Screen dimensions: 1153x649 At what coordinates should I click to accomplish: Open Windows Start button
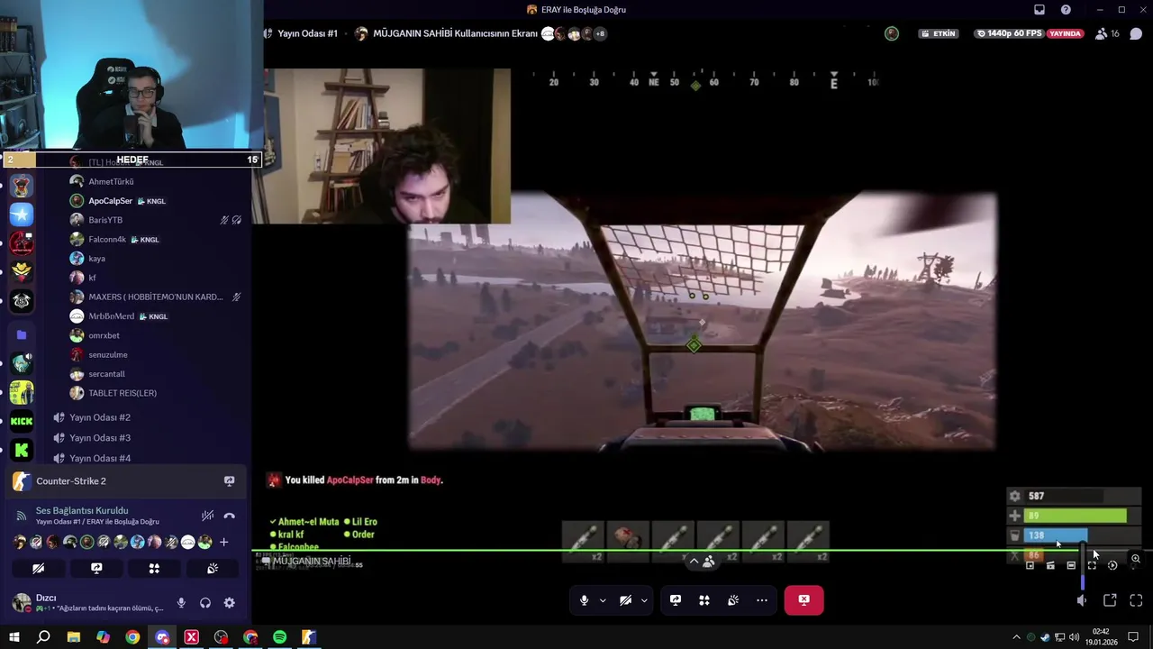(14, 637)
